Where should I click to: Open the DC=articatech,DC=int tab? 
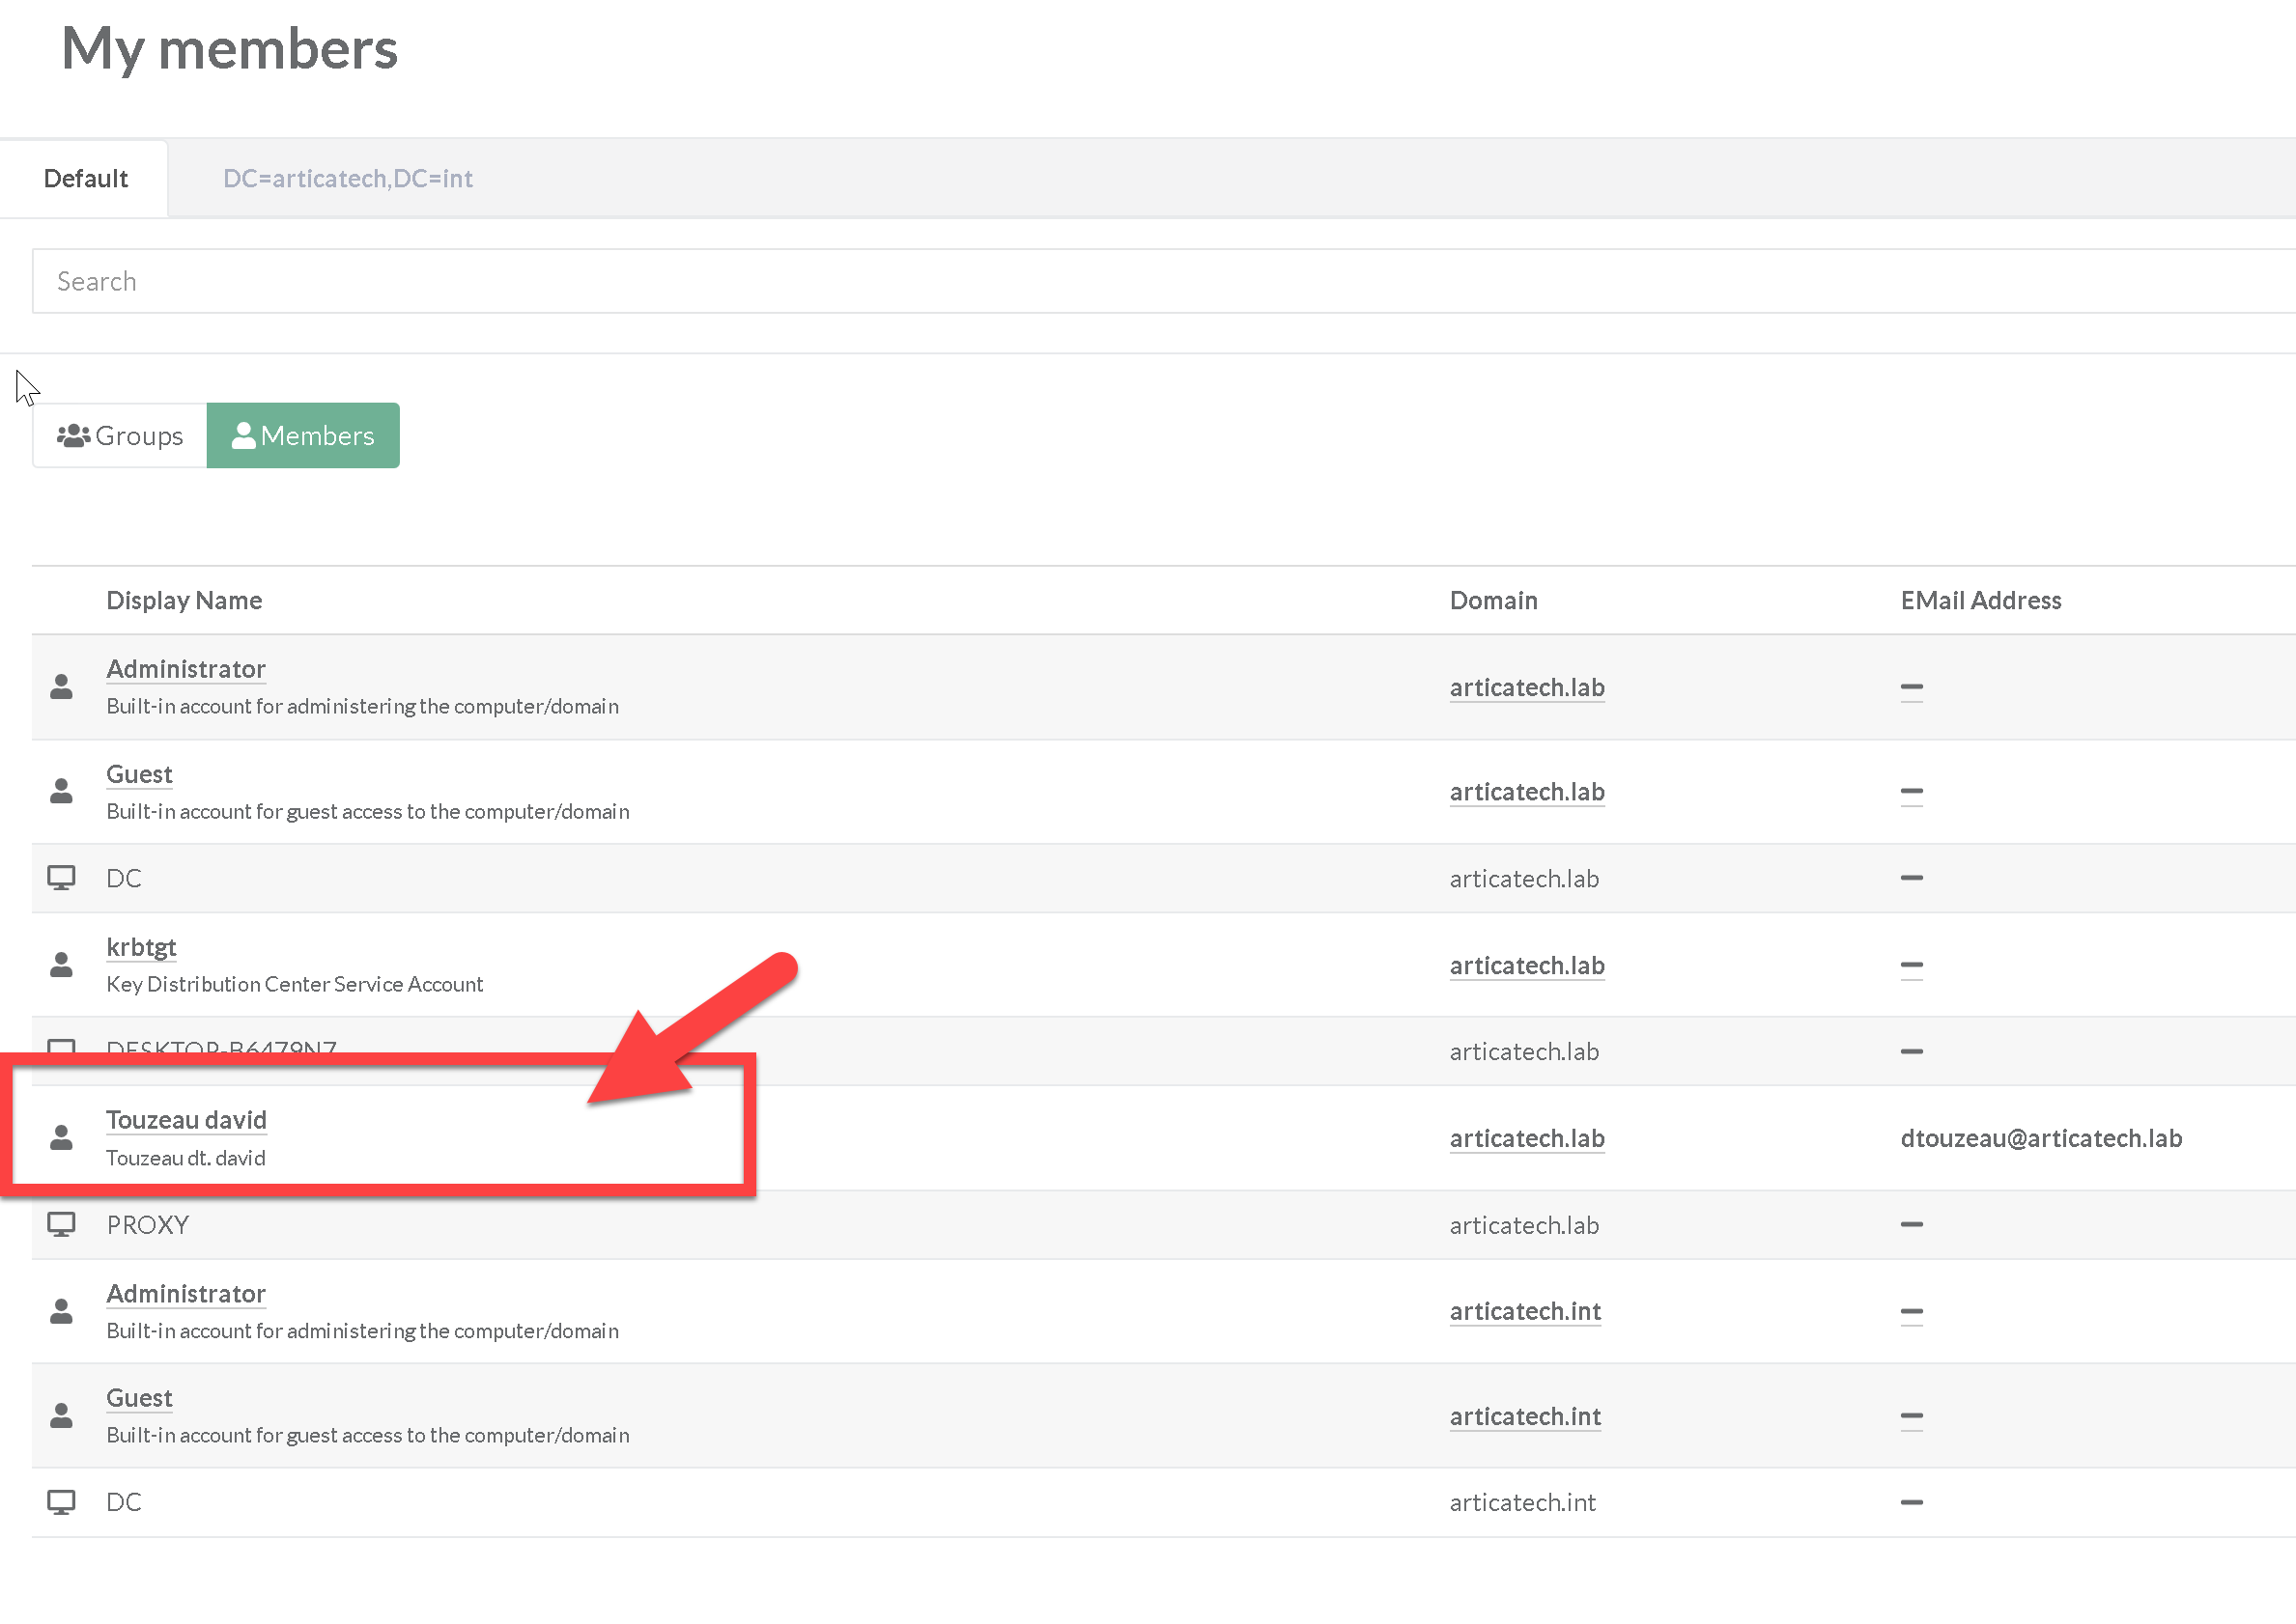347,178
